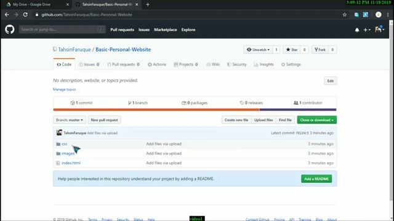Click the GitHub octocat logo
The height and width of the screenshot is (221, 394).
[10, 29]
